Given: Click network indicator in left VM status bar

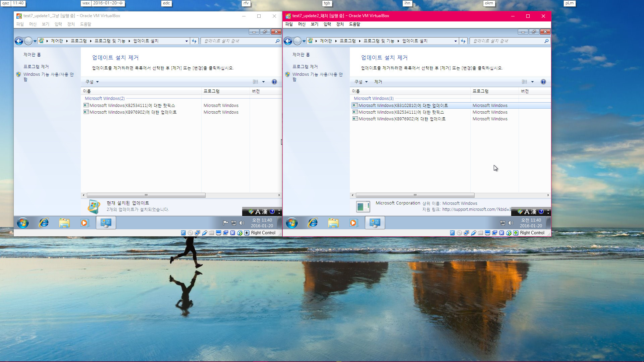Looking at the screenshot, I should [198, 233].
